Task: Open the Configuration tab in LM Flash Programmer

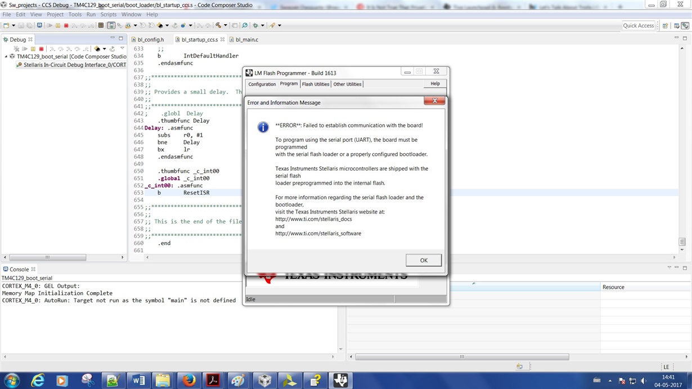Action: click(262, 84)
